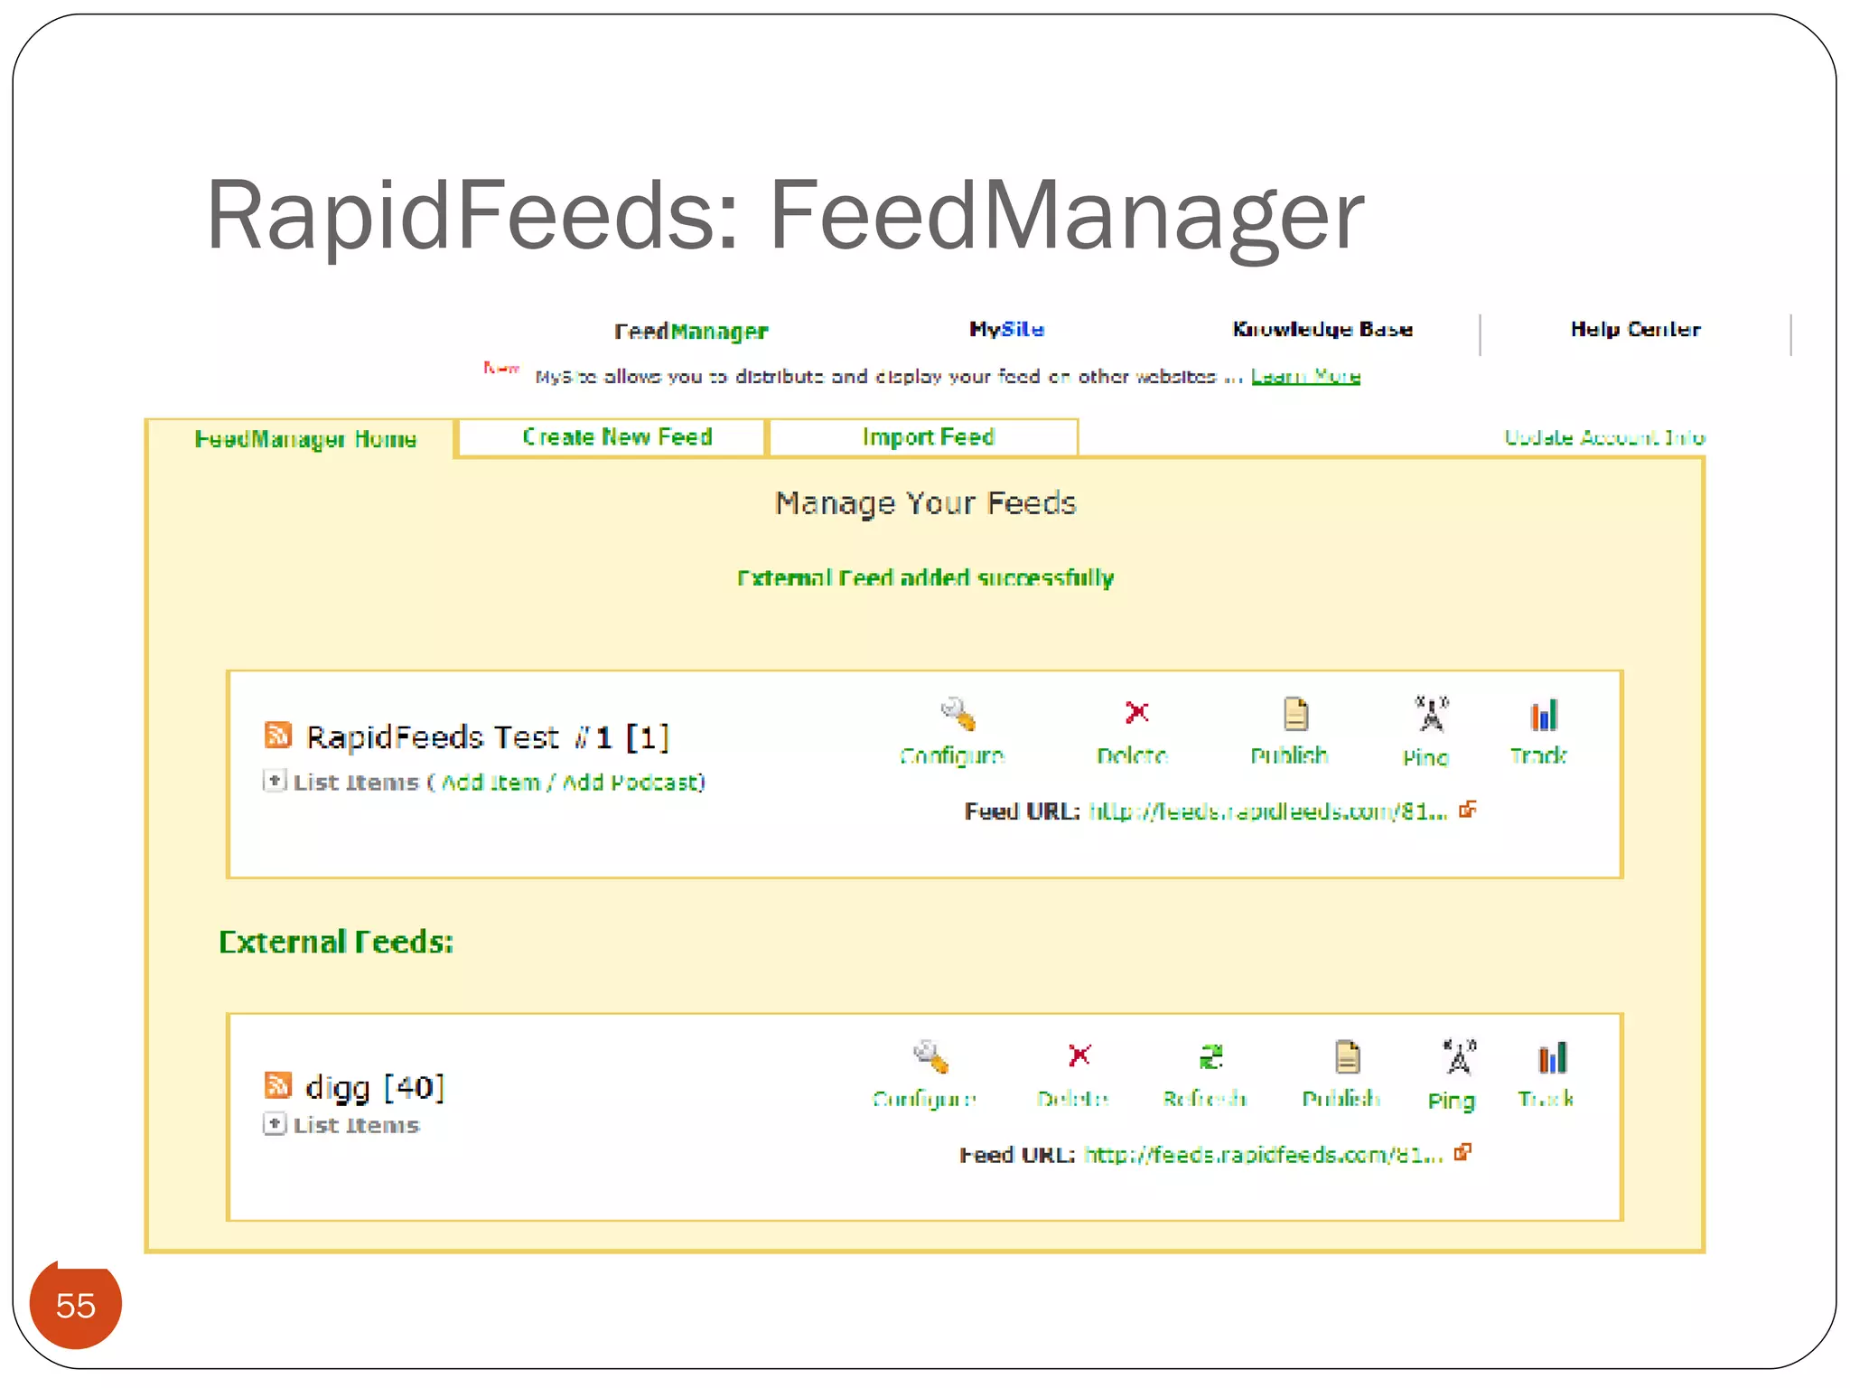
Task: Click Refresh arrows icon for digg feed
Action: click(x=1210, y=1056)
